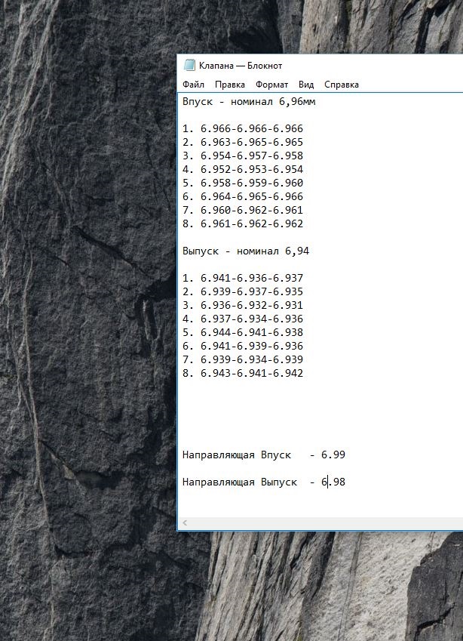The image size is (463, 641).
Task: Open the Вид menu
Action: 306,85
